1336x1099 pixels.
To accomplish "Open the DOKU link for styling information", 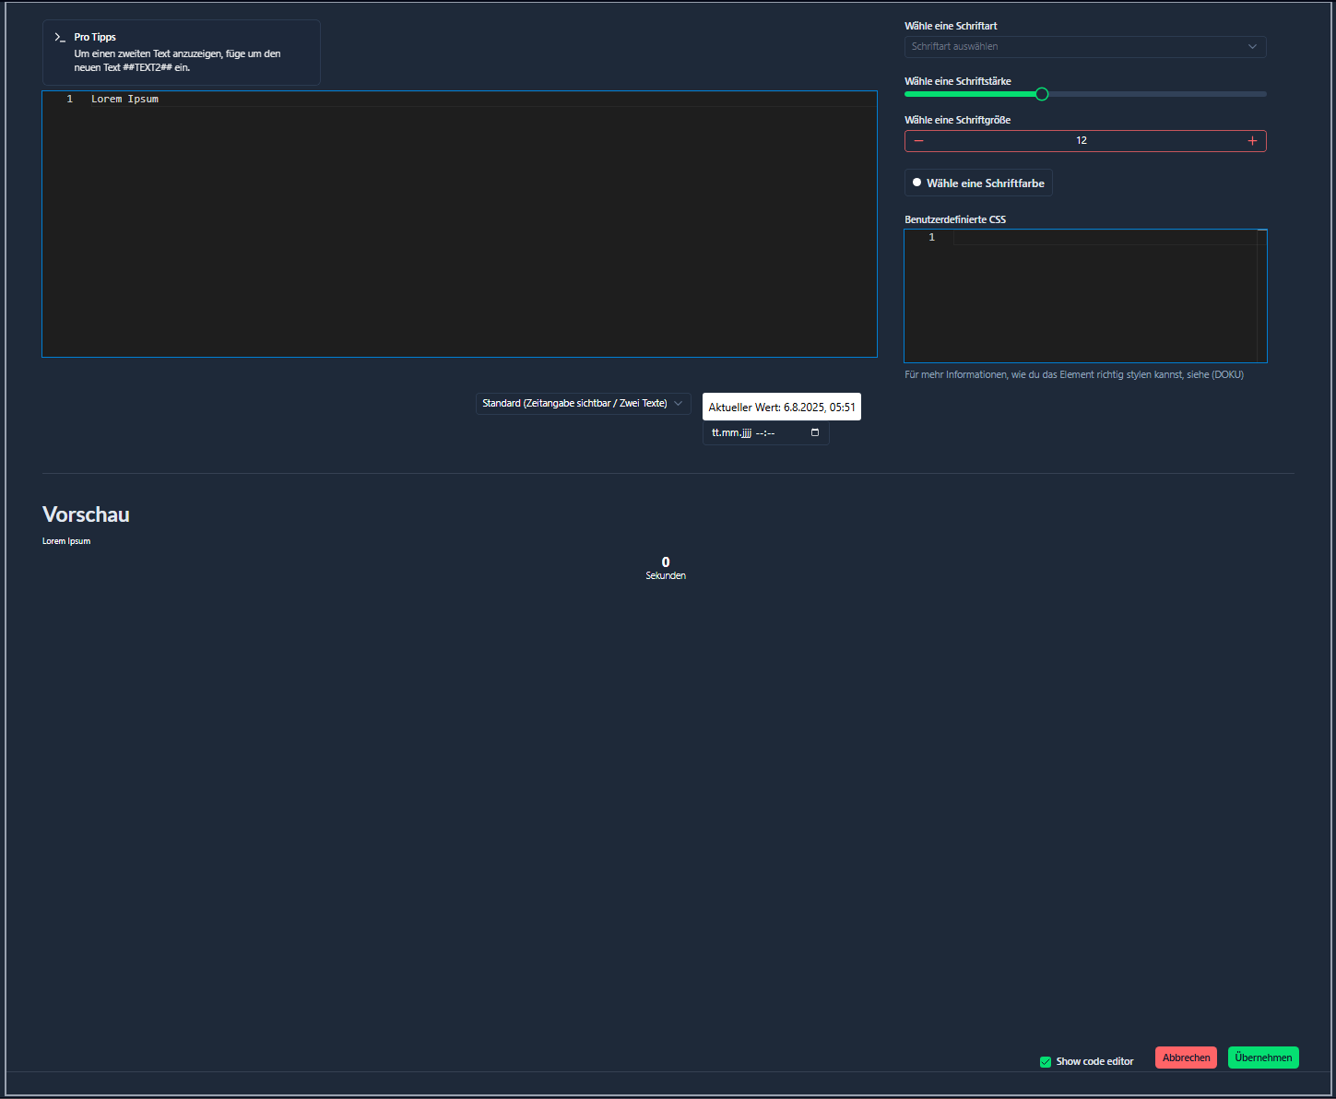I will pyautogui.click(x=1229, y=374).
